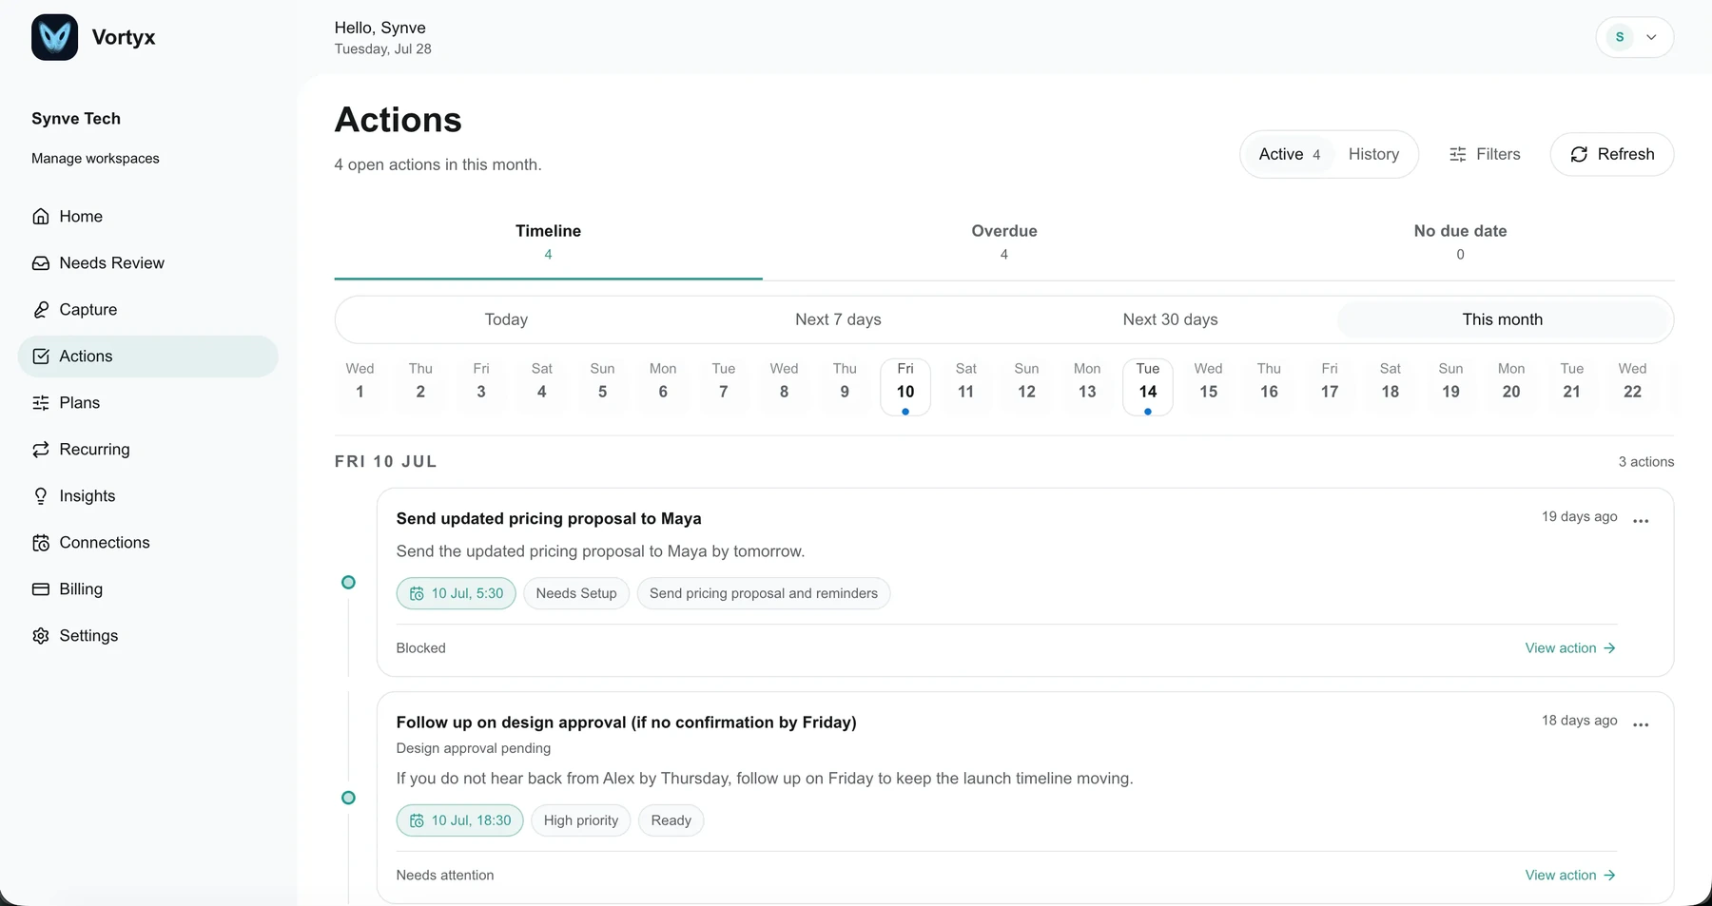The image size is (1712, 906).
Task: Click the Needs Review inbox icon
Action: click(41, 263)
